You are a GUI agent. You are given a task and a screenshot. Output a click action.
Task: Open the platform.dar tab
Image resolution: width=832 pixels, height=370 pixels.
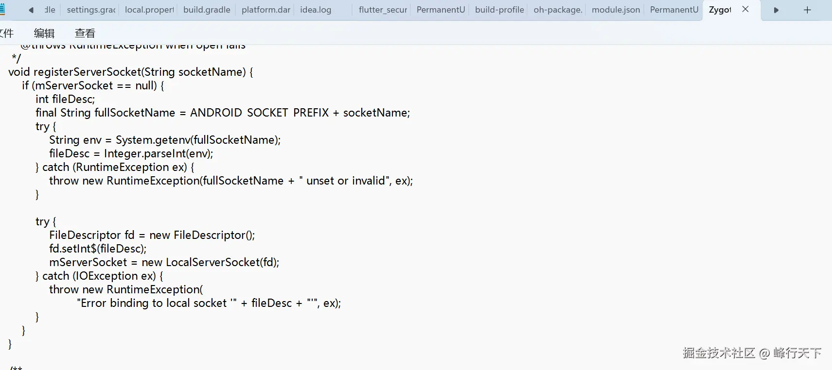(x=266, y=10)
